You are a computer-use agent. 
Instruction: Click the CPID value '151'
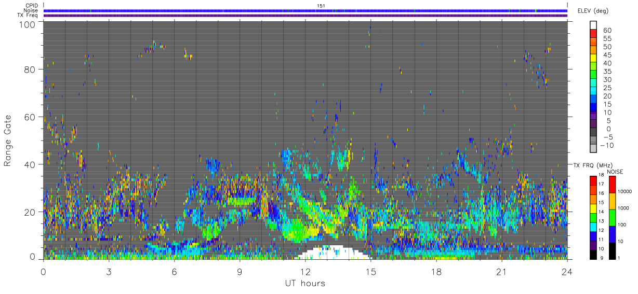321,6
